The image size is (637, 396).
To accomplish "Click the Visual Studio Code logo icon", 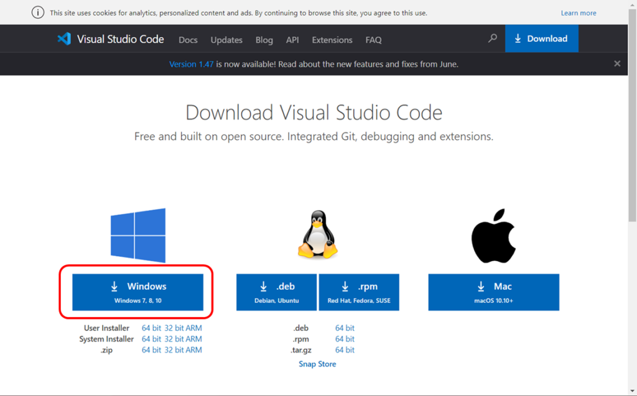I will [64, 39].
